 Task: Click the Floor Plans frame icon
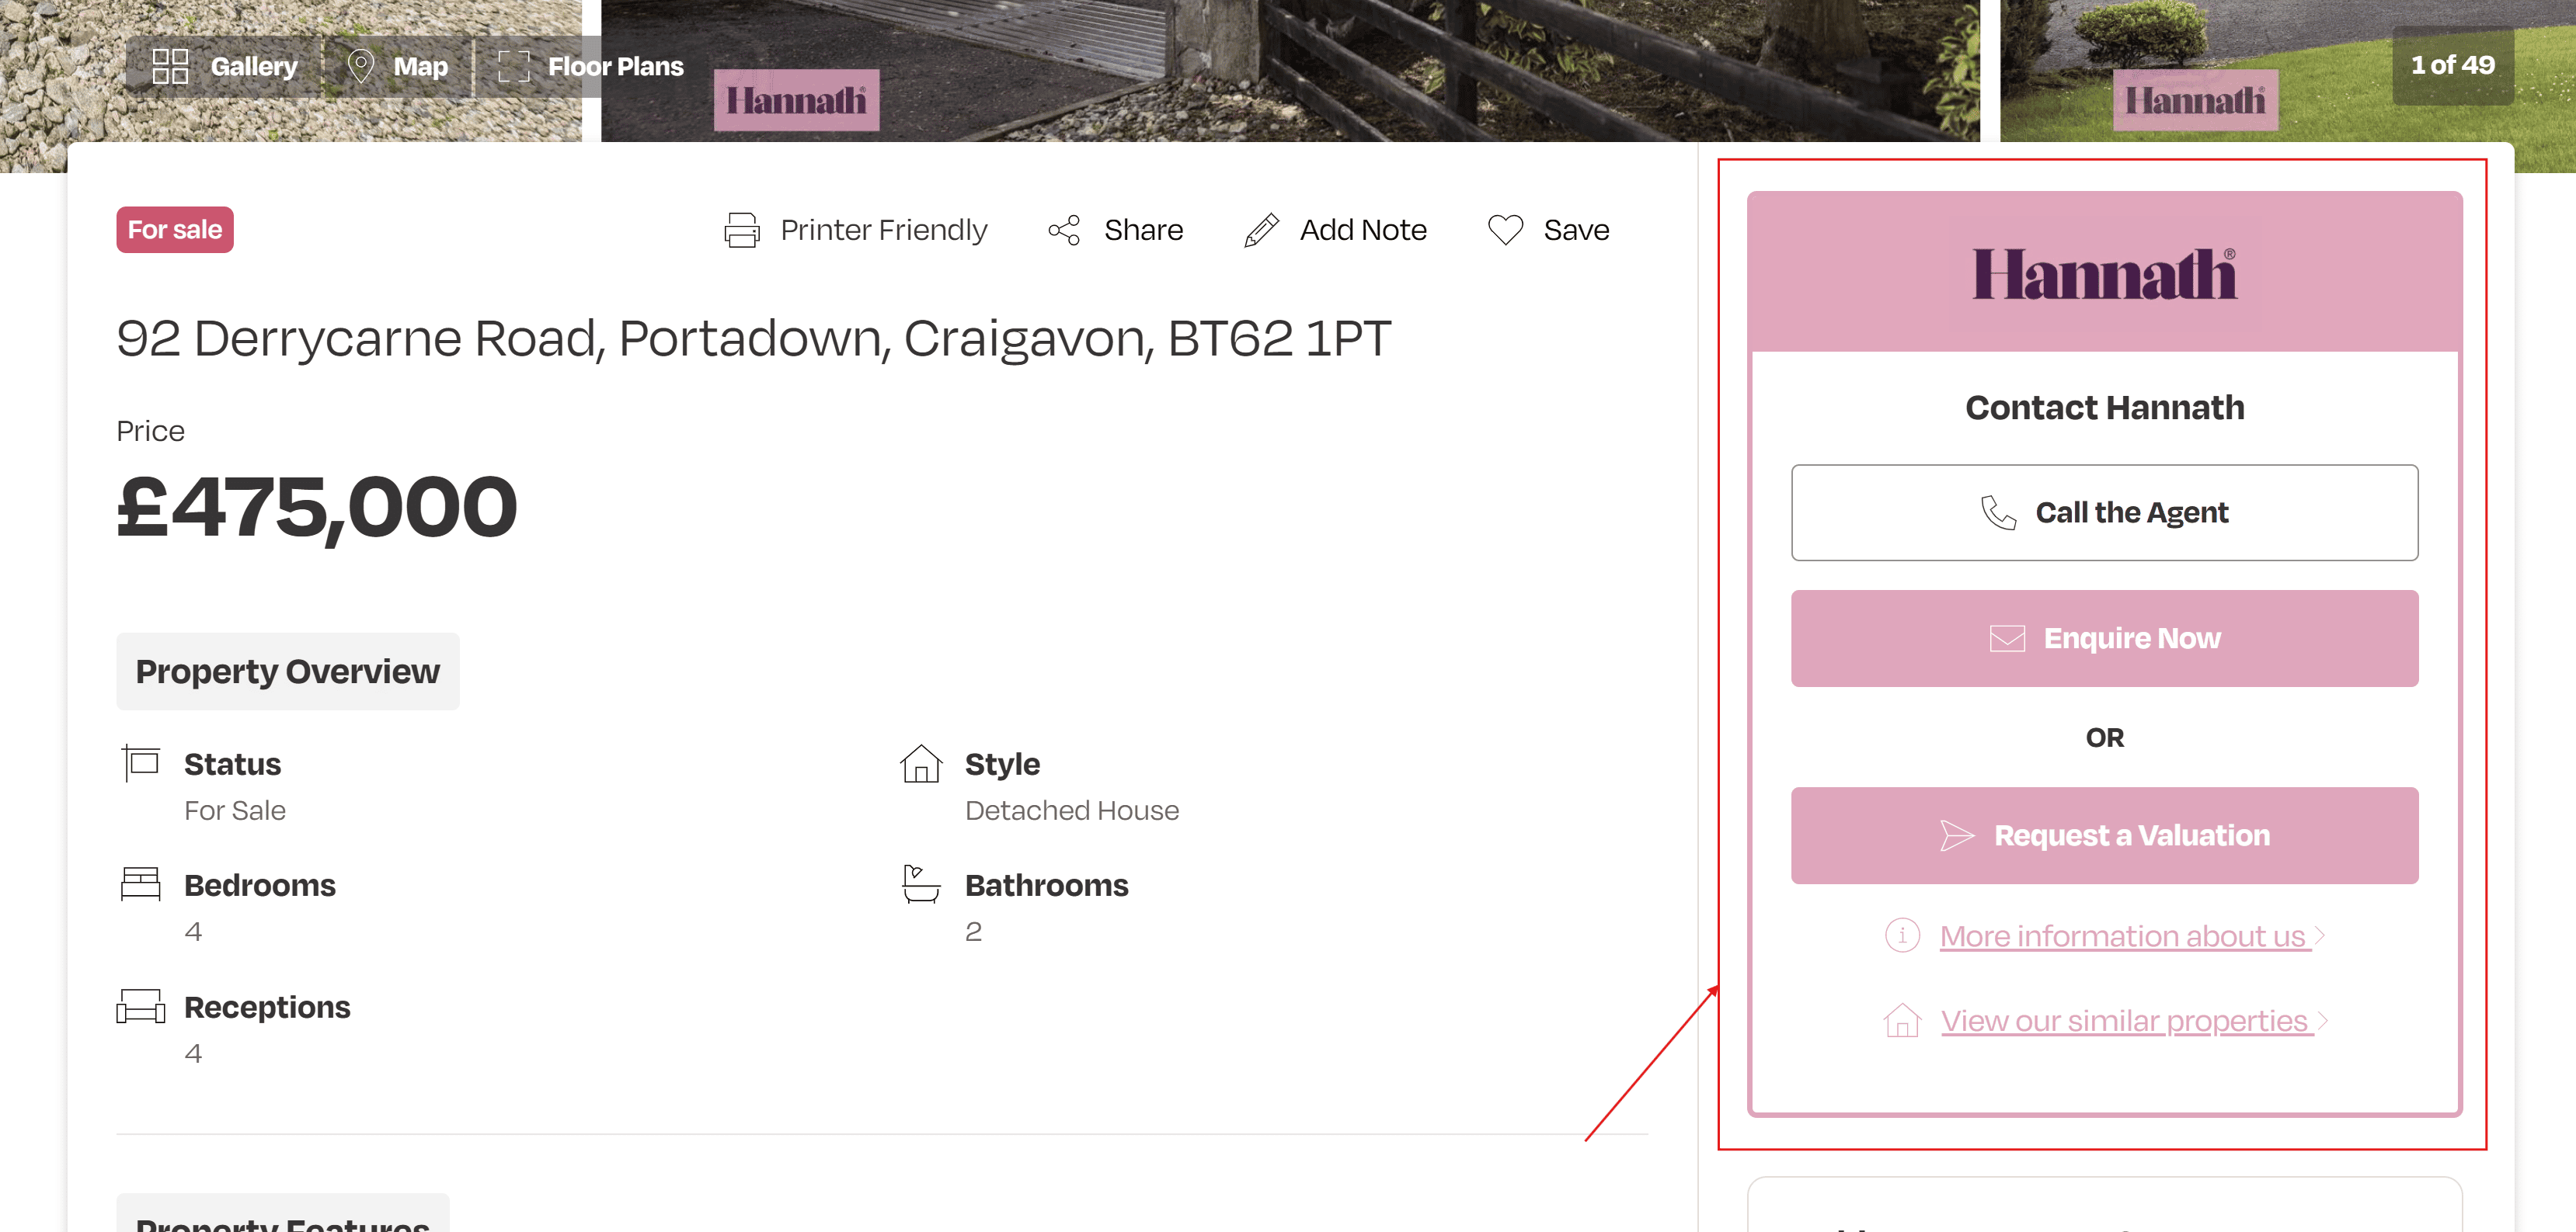pyautogui.click(x=513, y=66)
